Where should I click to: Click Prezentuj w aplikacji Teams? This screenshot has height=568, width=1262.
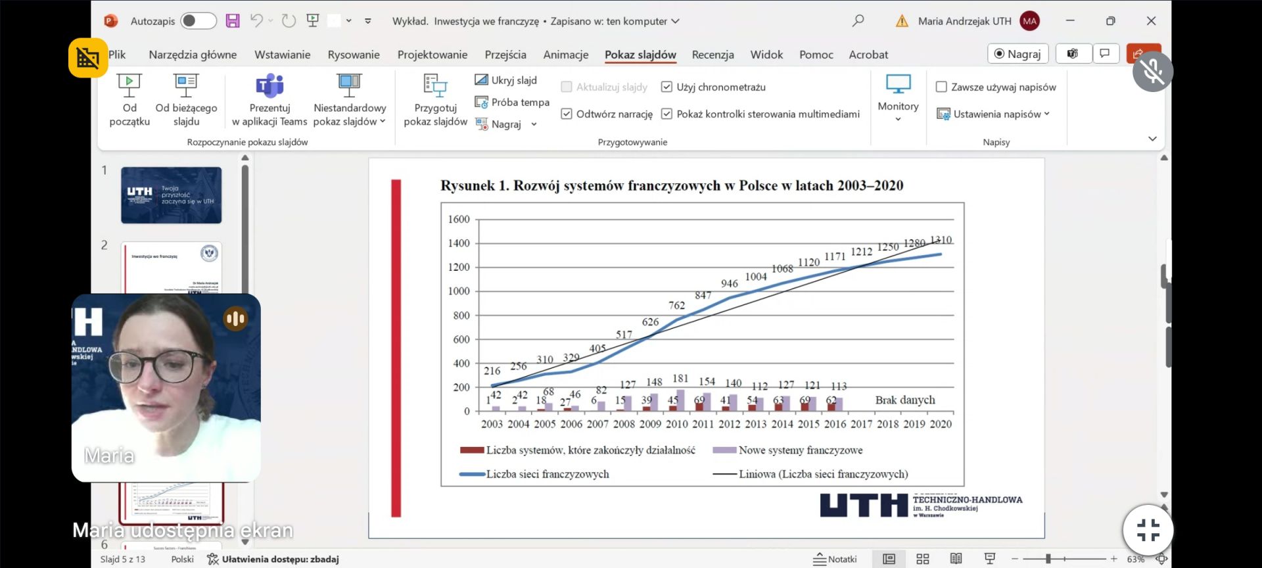click(269, 100)
